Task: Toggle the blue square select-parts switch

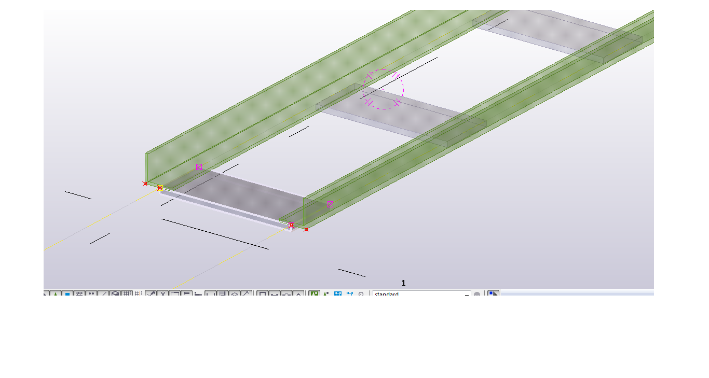Action: (67, 294)
